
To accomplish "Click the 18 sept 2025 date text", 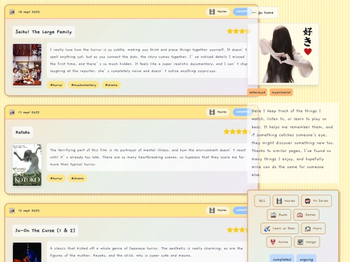I will (29, 12).
